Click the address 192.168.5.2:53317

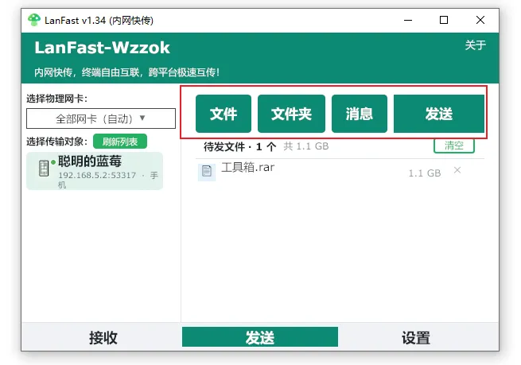pyautogui.click(x=97, y=175)
